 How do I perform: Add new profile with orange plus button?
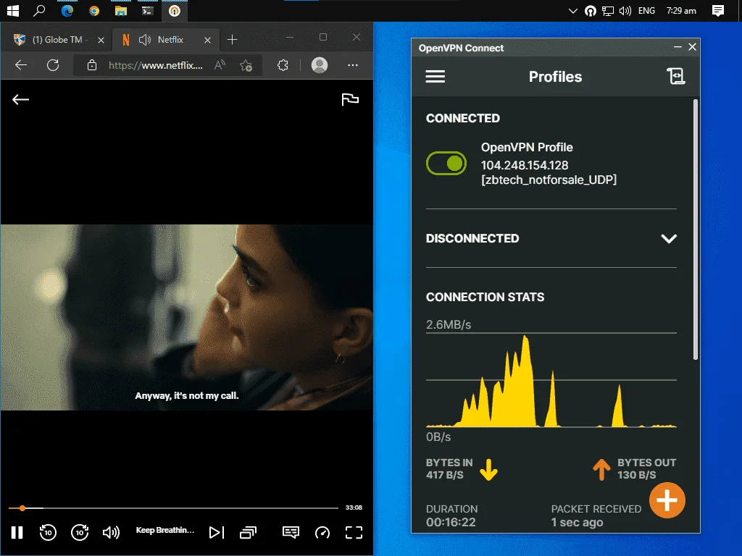coord(667,500)
